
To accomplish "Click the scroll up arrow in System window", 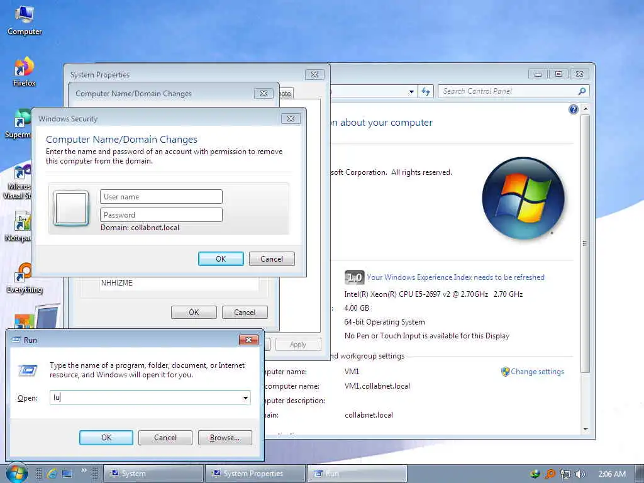I will [586, 109].
